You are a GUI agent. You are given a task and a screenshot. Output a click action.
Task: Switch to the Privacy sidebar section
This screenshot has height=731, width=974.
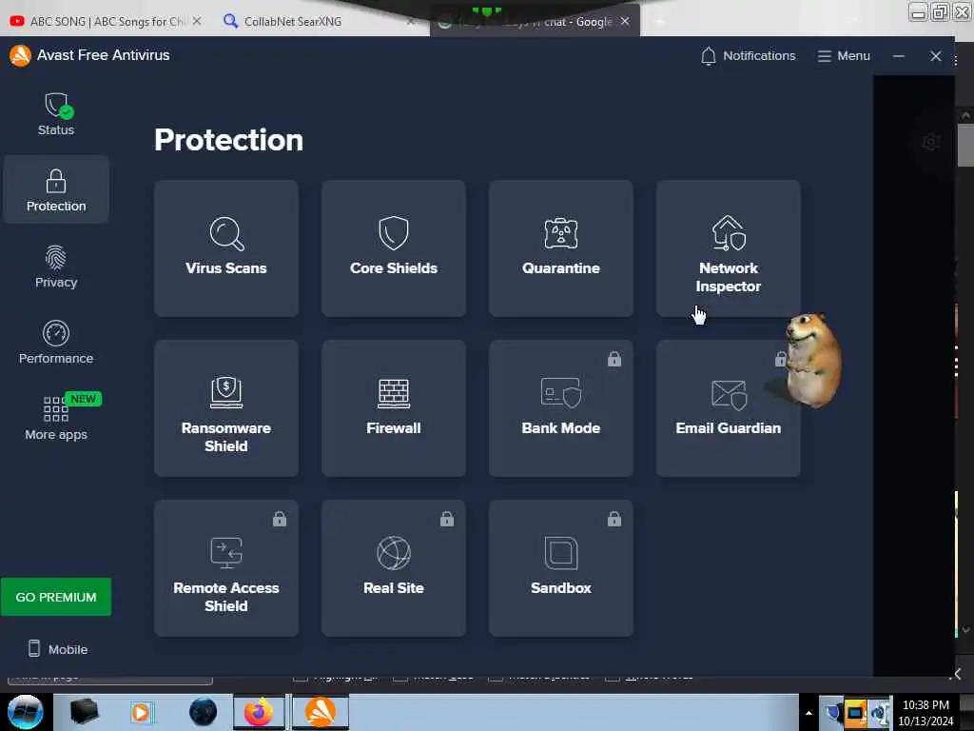point(56,267)
